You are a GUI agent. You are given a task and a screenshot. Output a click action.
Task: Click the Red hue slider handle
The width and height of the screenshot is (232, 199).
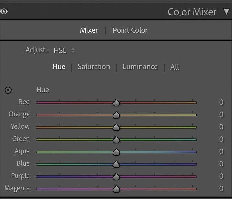[116, 103]
